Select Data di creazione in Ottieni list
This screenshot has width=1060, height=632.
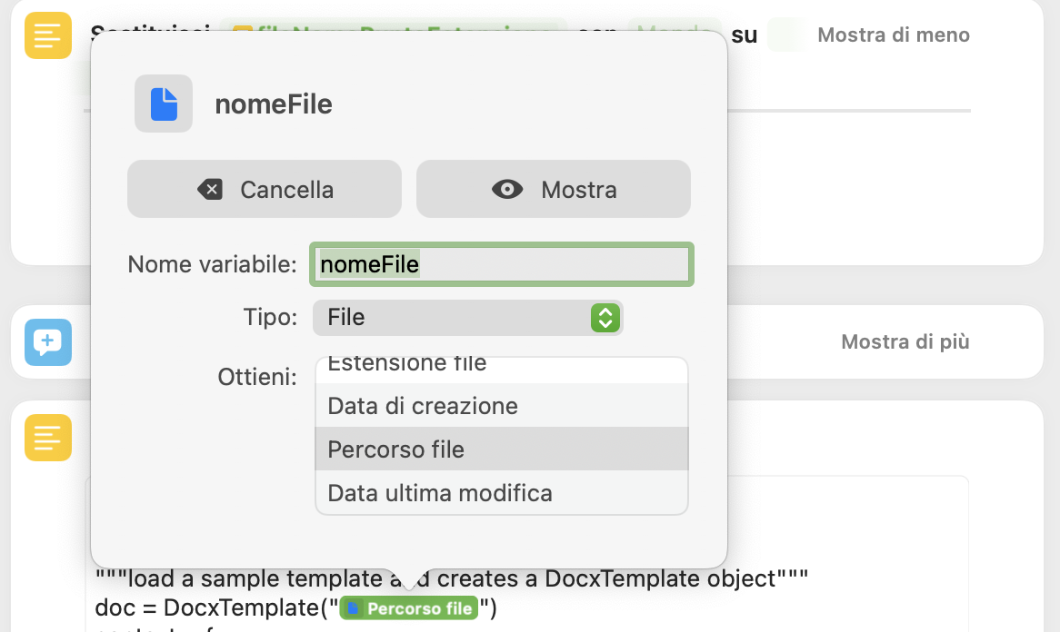coord(502,406)
